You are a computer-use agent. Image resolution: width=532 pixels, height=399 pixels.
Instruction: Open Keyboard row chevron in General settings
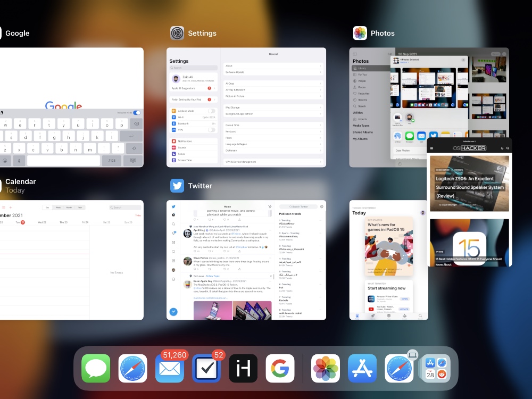[320, 131]
